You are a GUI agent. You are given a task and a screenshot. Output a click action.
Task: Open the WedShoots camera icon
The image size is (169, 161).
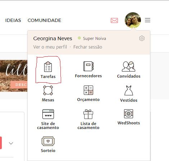pyautogui.click(x=128, y=114)
